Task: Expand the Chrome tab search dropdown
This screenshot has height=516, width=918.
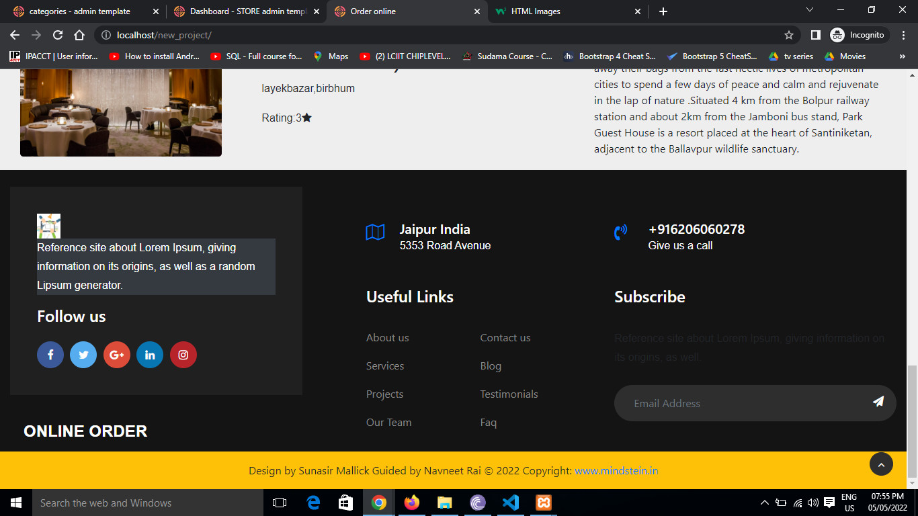Action: [x=810, y=10]
